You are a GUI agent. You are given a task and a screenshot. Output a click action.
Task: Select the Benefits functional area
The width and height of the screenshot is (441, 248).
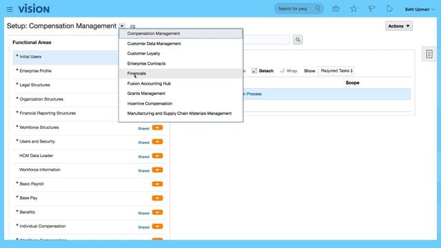click(28, 212)
